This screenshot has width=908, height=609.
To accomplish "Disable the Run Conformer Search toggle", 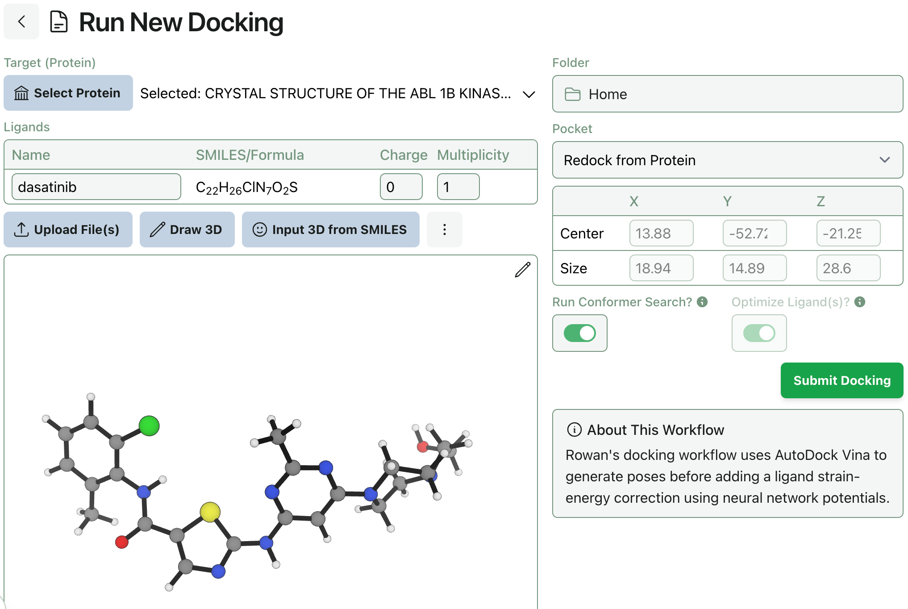I will 579,333.
